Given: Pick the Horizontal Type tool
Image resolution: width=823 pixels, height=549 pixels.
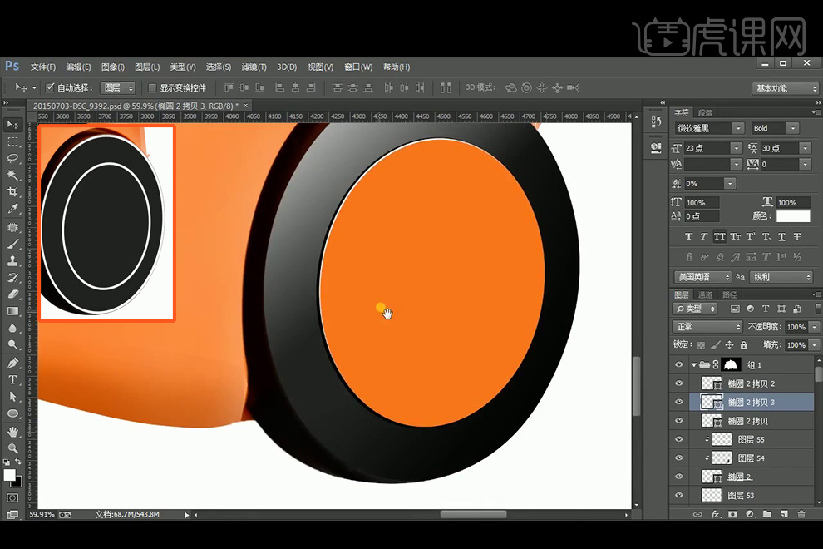Looking at the screenshot, I should pyautogui.click(x=12, y=380).
